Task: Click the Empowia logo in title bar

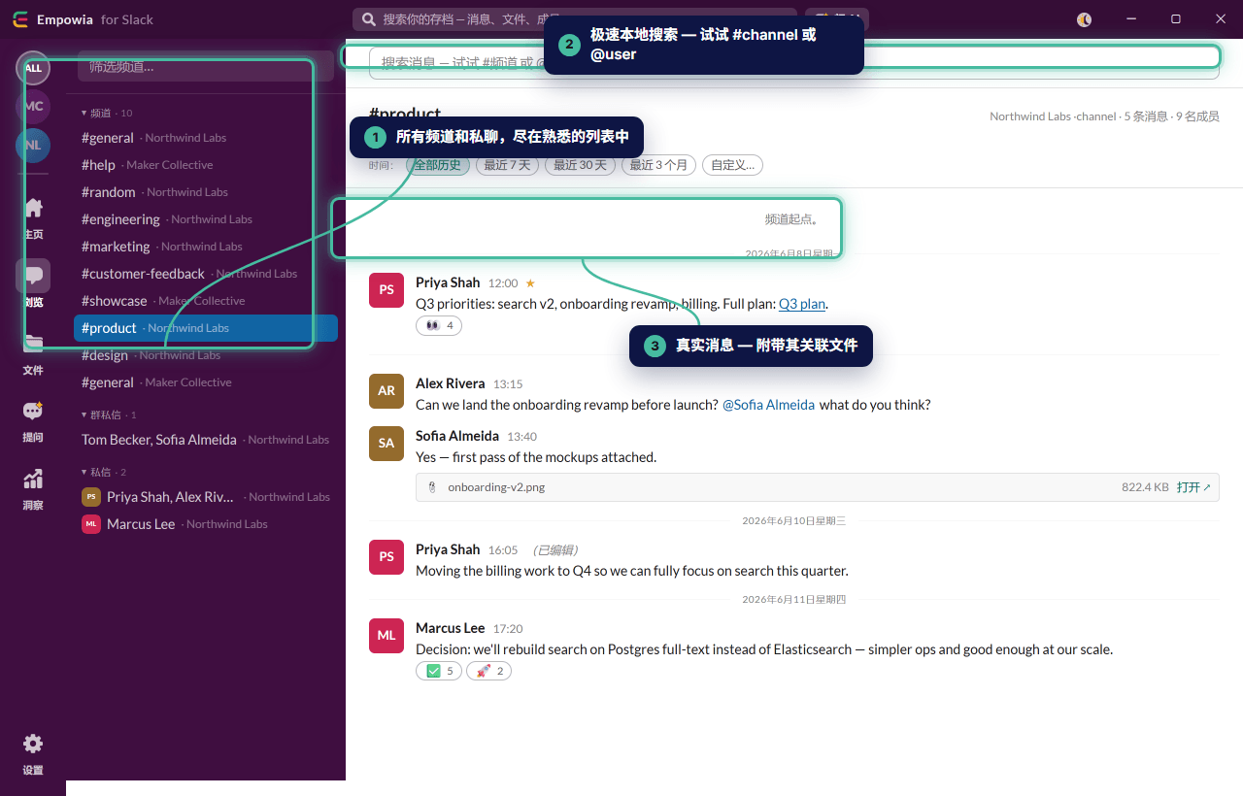Action: [x=20, y=19]
